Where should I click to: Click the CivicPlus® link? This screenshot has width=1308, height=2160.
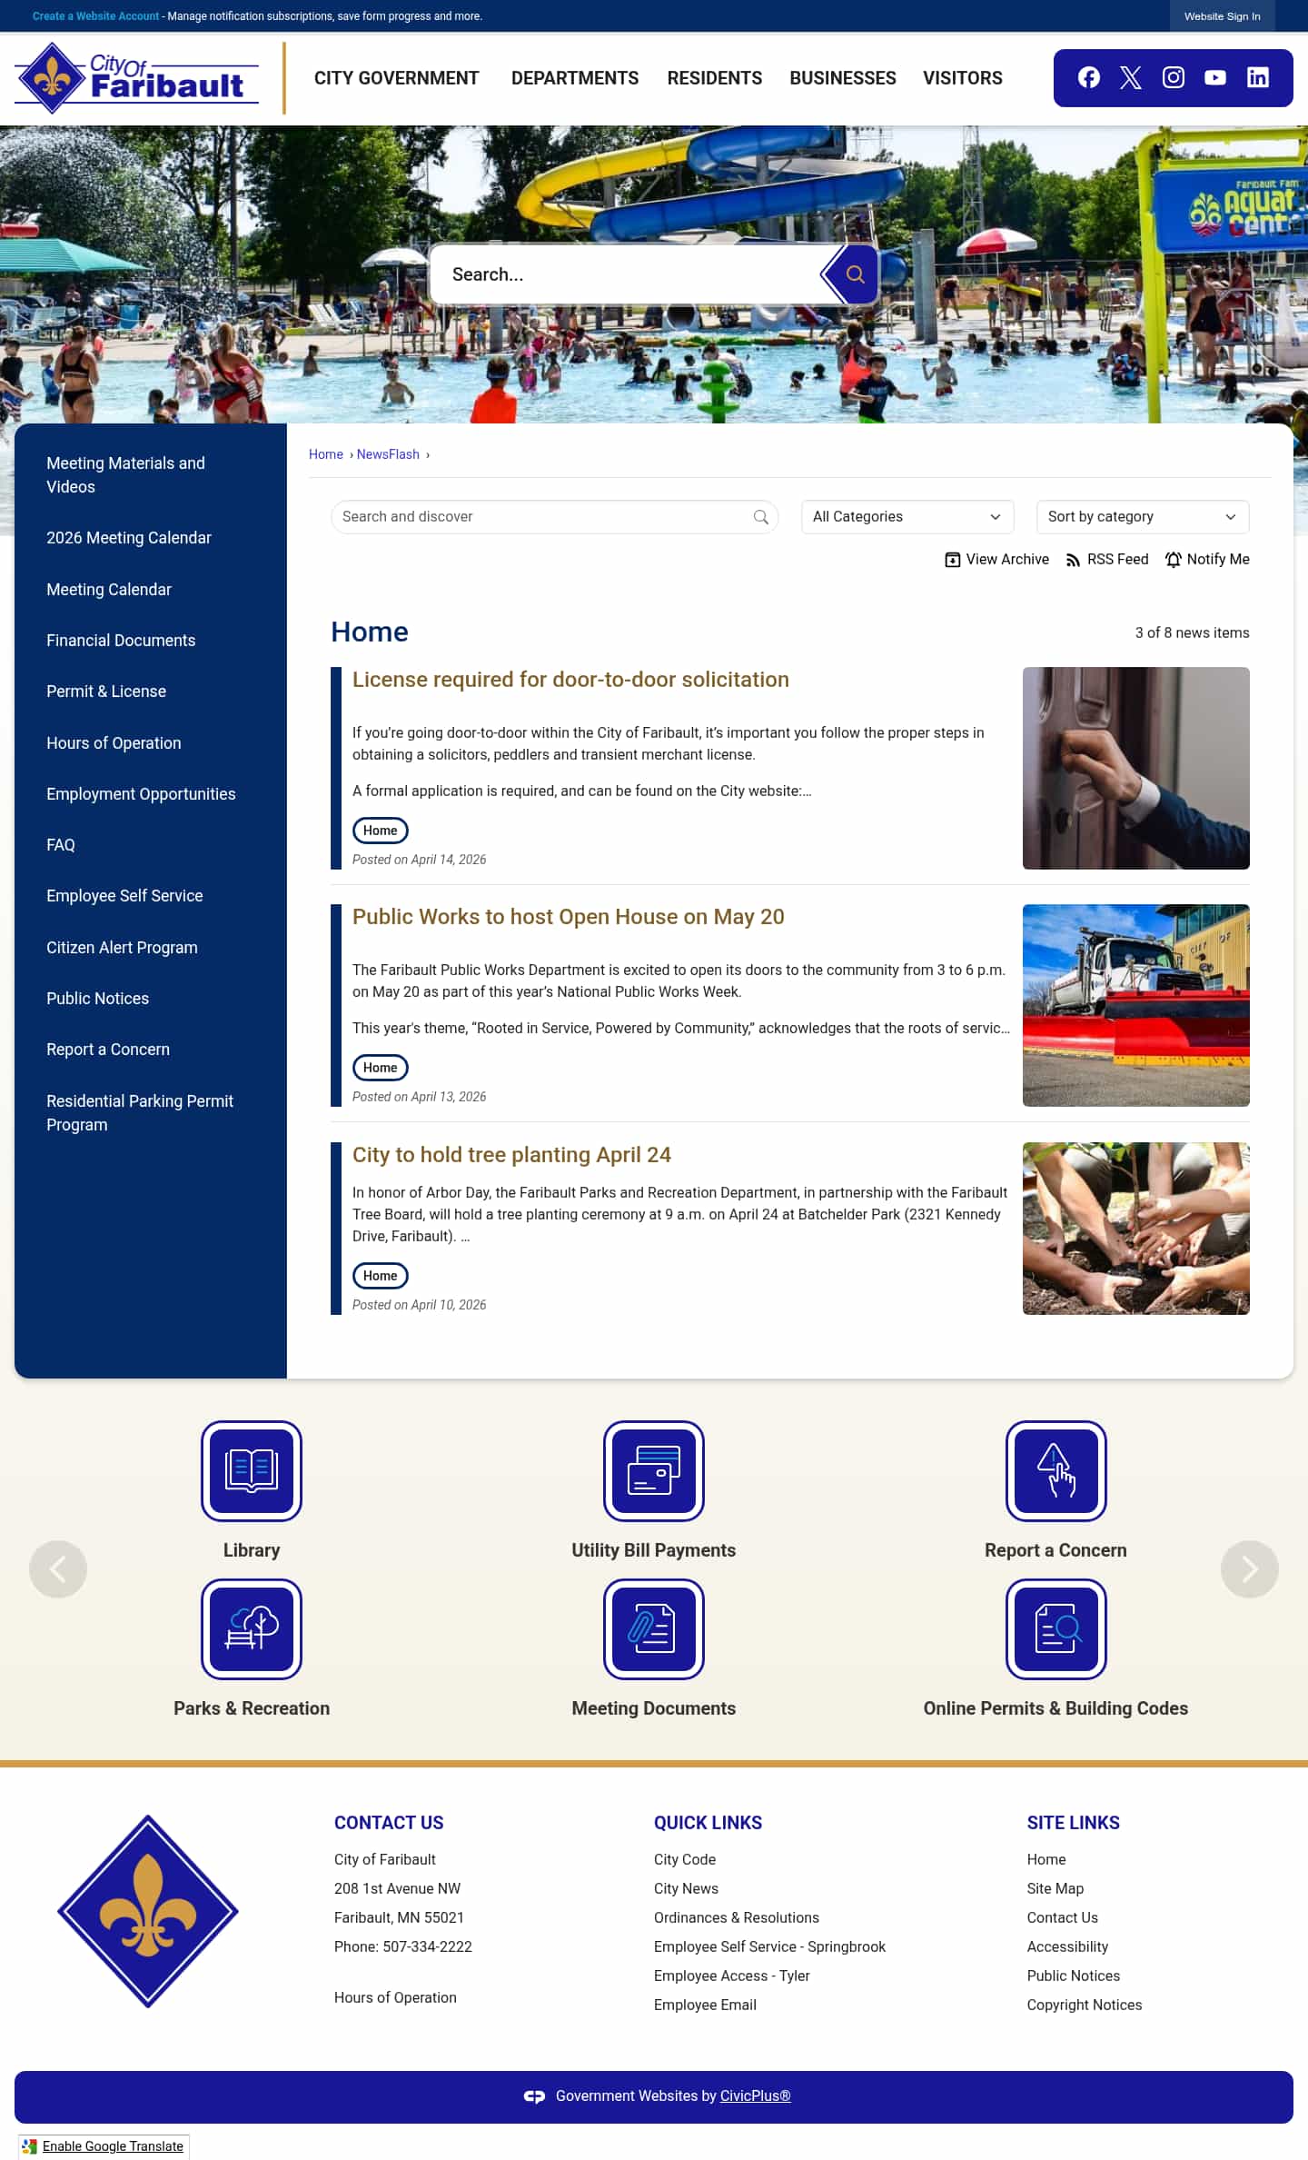click(756, 2096)
